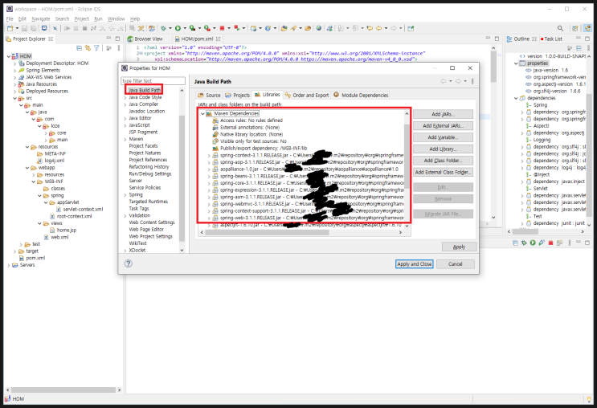
Task: Collapse the properties node in Outline
Action: [x=517, y=63]
